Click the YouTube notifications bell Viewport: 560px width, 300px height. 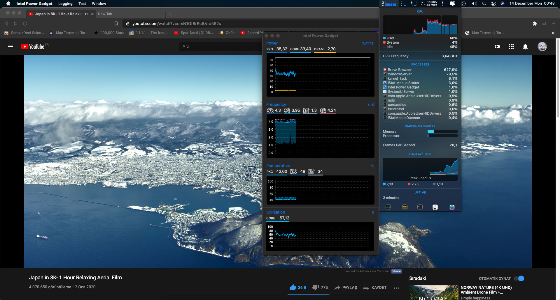pos(525,47)
